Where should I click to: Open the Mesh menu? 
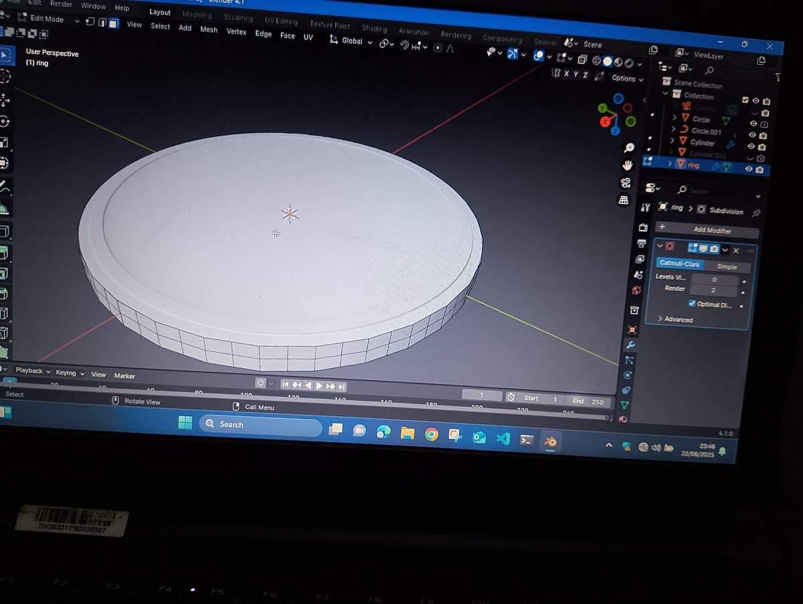pos(209,30)
